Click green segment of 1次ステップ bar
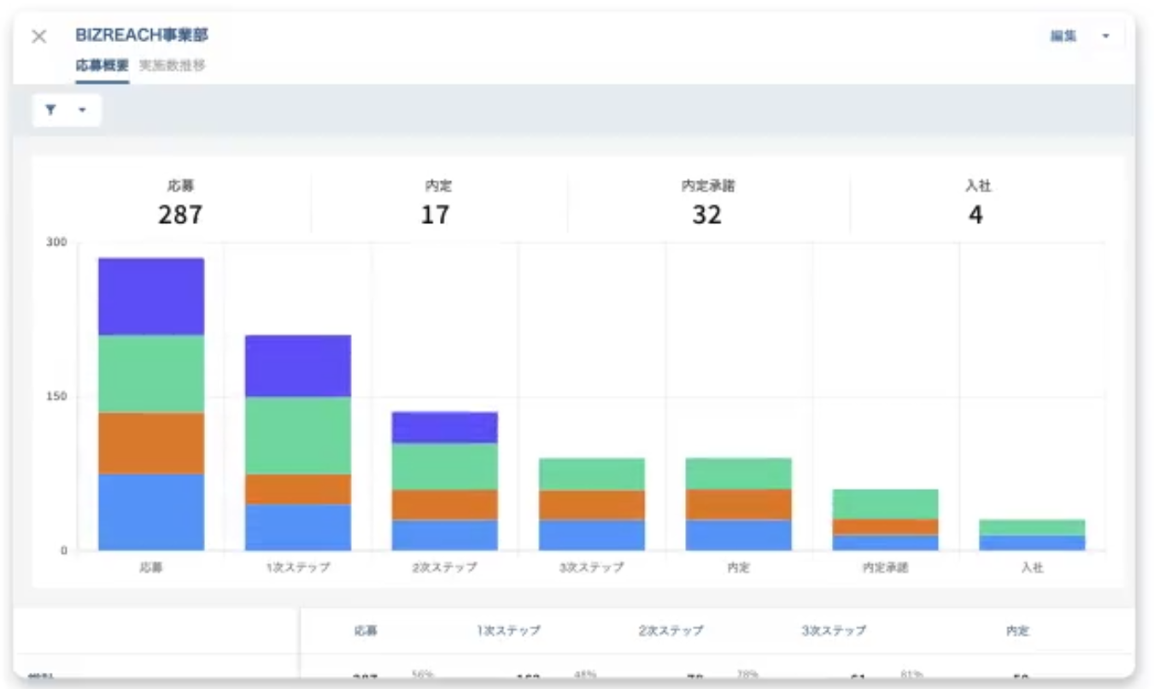Viewport: 1154px width, 689px height. pos(298,435)
